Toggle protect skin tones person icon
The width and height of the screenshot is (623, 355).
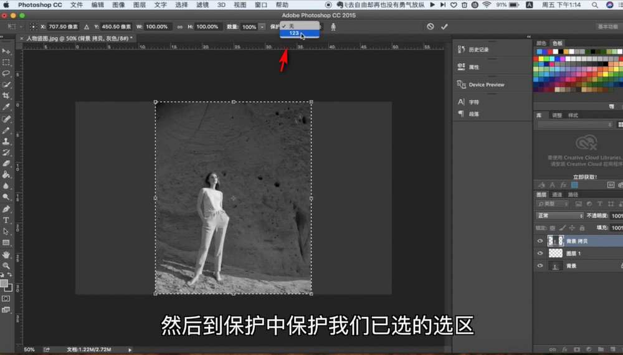tap(333, 27)
